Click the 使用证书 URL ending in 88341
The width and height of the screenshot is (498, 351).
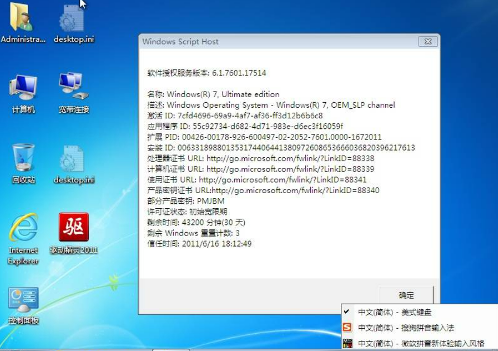(257, 180)
